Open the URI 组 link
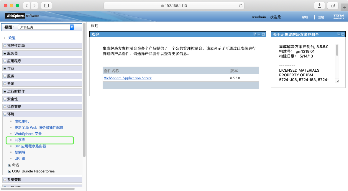 (20, 159)
